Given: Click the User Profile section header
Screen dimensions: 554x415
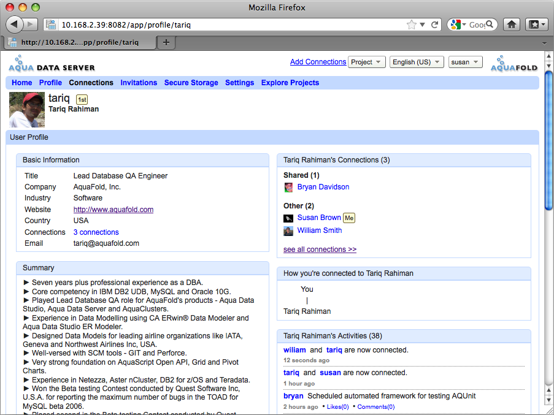Looking at the screenshot, I should point(272,137).
